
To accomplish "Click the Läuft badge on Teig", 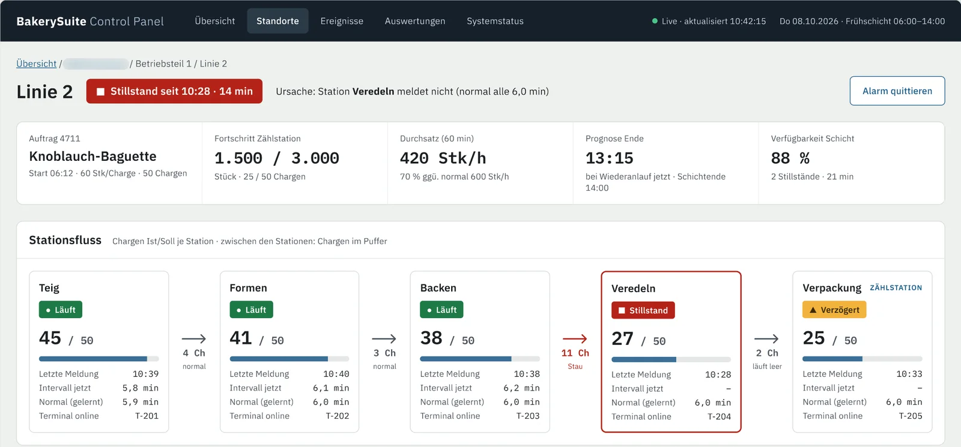I will pyautogui.click(x=61, y=310).
